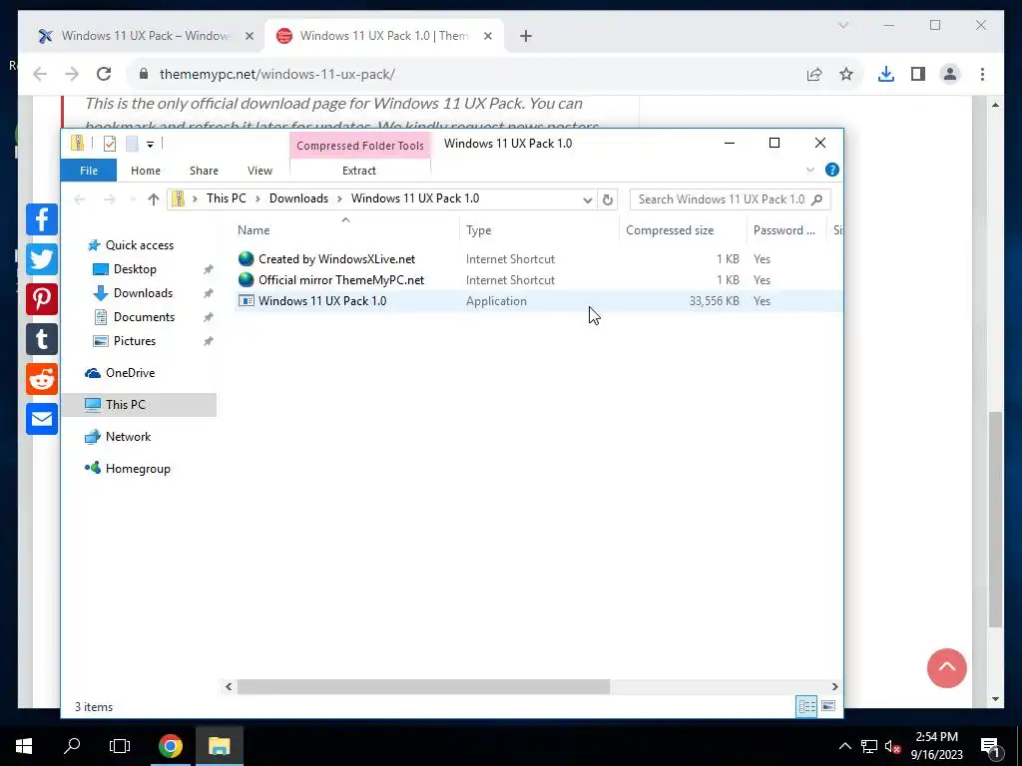
Task: Share page via Pinterest icon
Action: point(42,299)
